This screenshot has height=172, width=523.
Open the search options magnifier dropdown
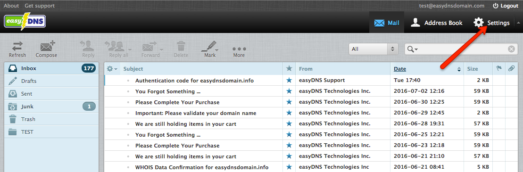pyautogui.click(x=413, y=49)
